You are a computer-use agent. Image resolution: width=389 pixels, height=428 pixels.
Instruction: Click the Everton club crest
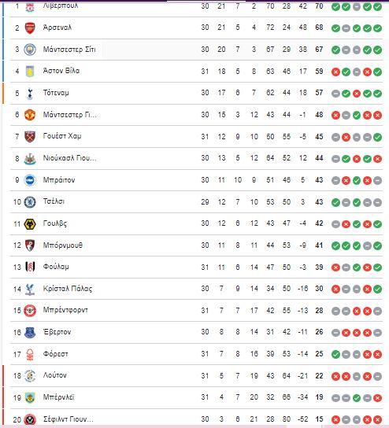30,333
